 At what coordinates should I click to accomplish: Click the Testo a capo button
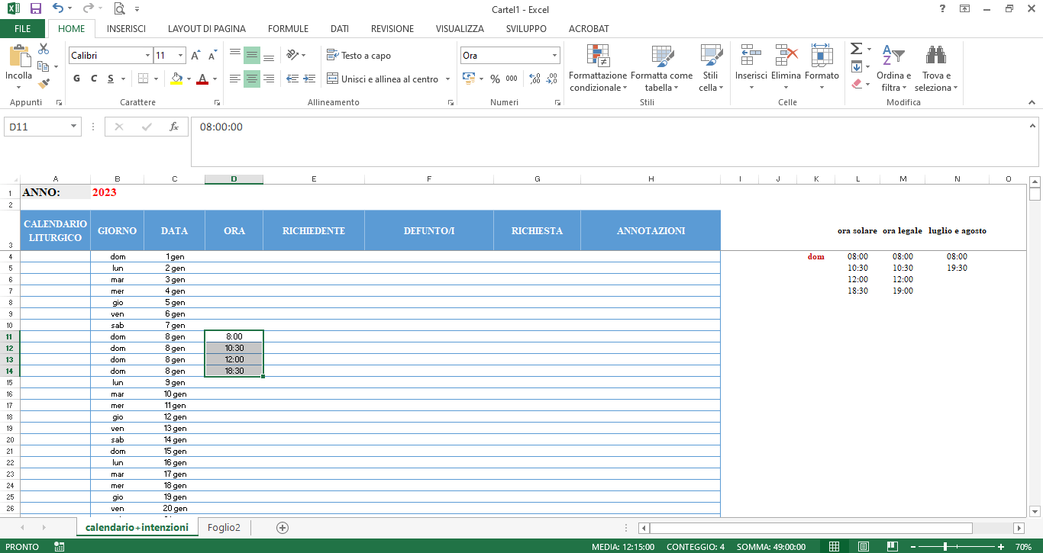pyautogui.click(x=359, y=56)
